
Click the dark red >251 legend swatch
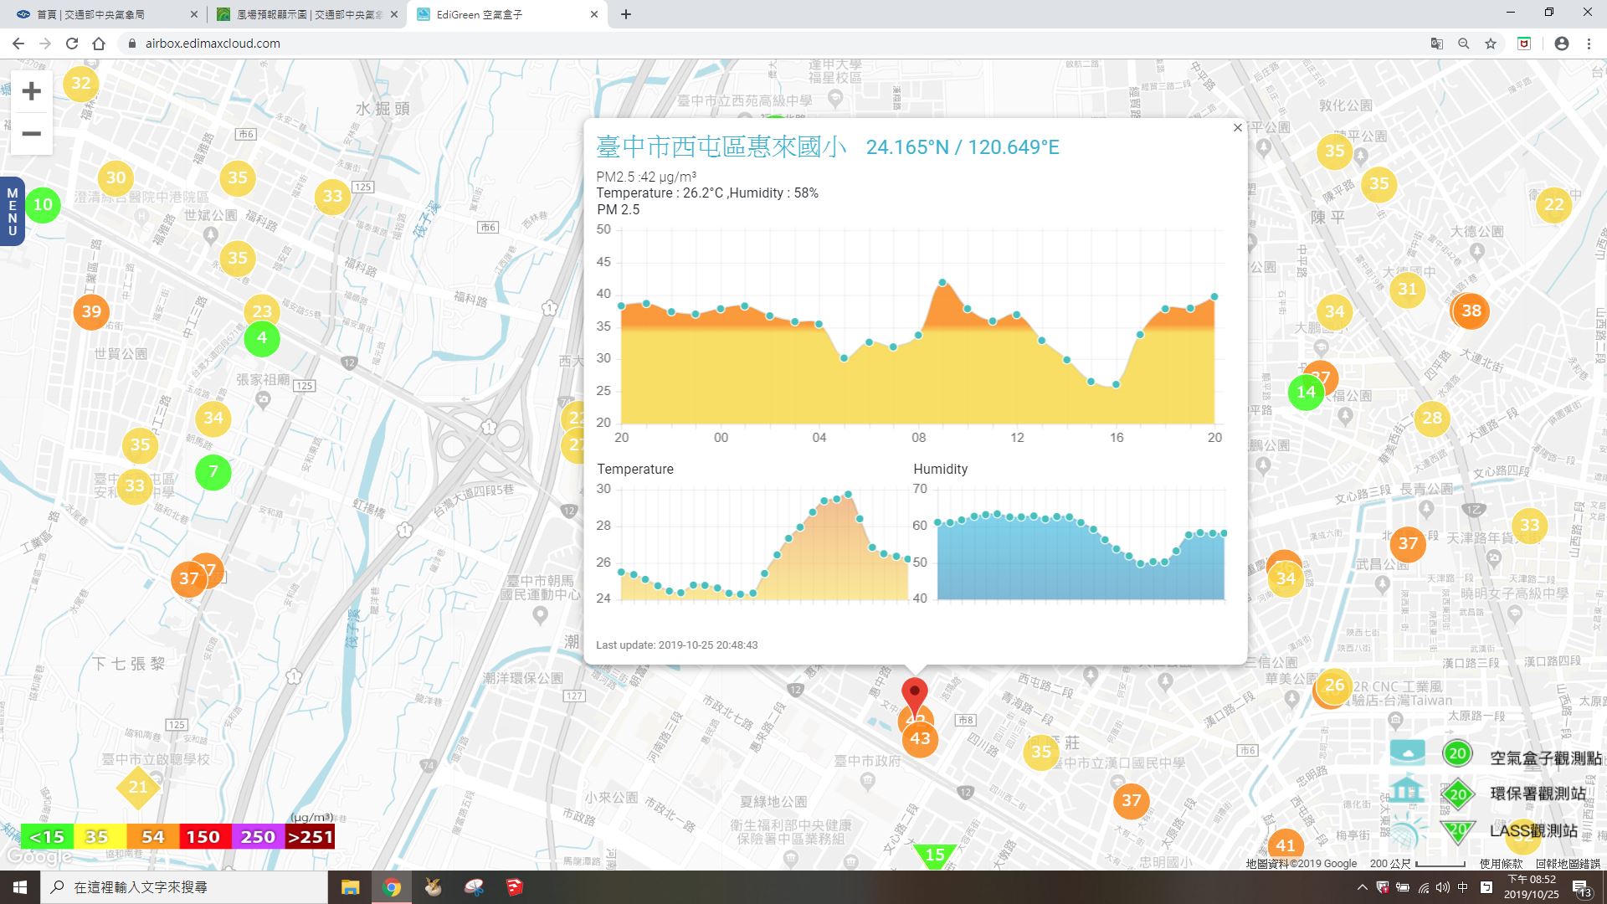pos(310,836)
